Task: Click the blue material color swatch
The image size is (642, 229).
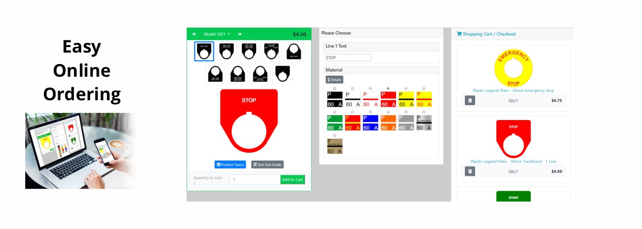Action: [370, 123]
